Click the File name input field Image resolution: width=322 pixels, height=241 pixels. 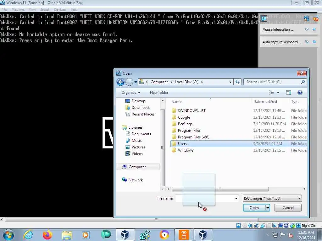point(207,198)
